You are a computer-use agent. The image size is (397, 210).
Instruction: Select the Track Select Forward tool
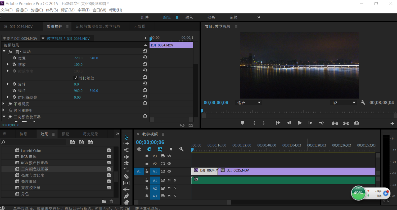click(x=126, y=144)
